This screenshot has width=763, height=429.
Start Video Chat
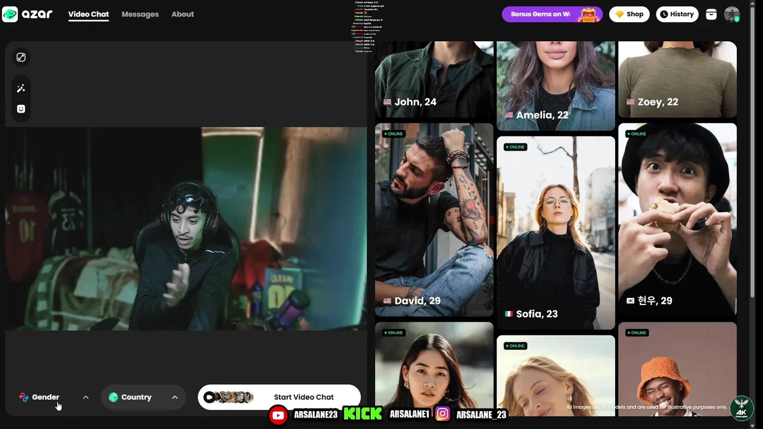[x=279, y=397]
